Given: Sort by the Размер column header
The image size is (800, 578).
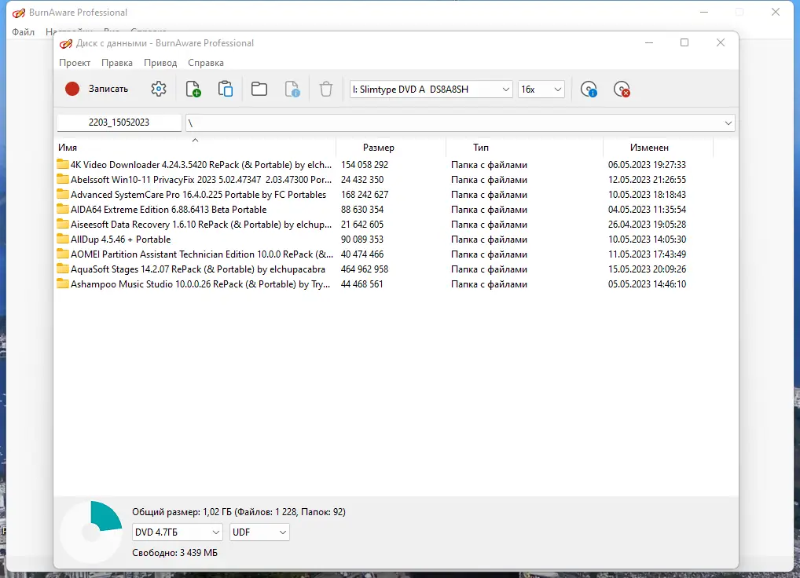Looking at the screenshot, I should [379, 148].
